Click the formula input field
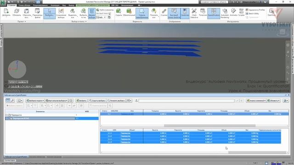Screen dimensions: 294x165 coord(186,101)
